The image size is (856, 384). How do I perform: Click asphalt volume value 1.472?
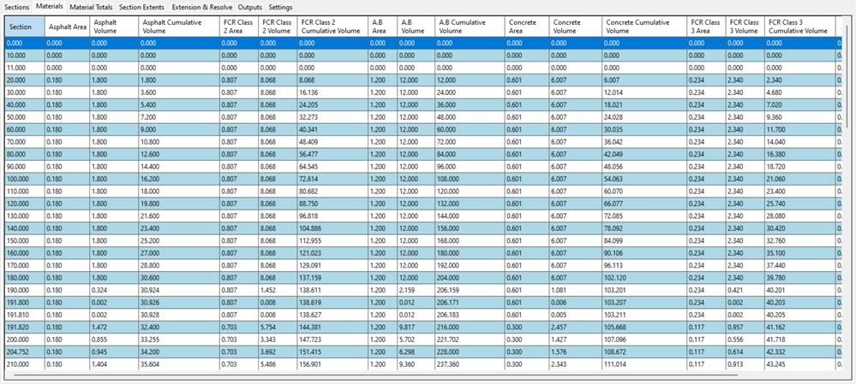[114, 327]
